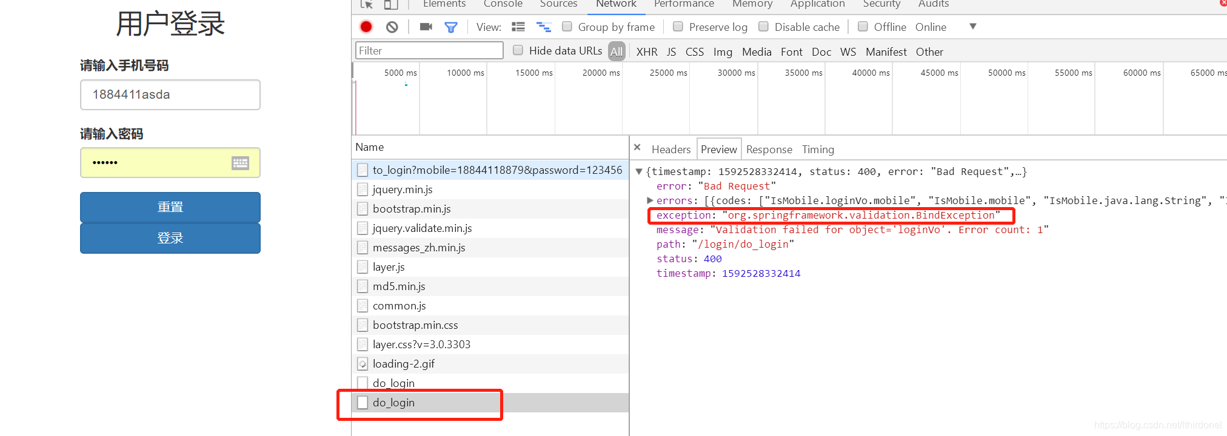Toggle capture screenshots camera icon
The width and height of the screenshot is (1227, 436).
click(426, 27)
